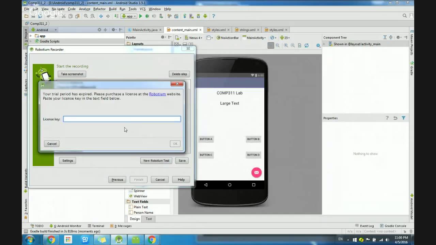The width and height of the screenshot is (436, 245).
Task: Expand all in Component Tree
Action: (385, 37)
